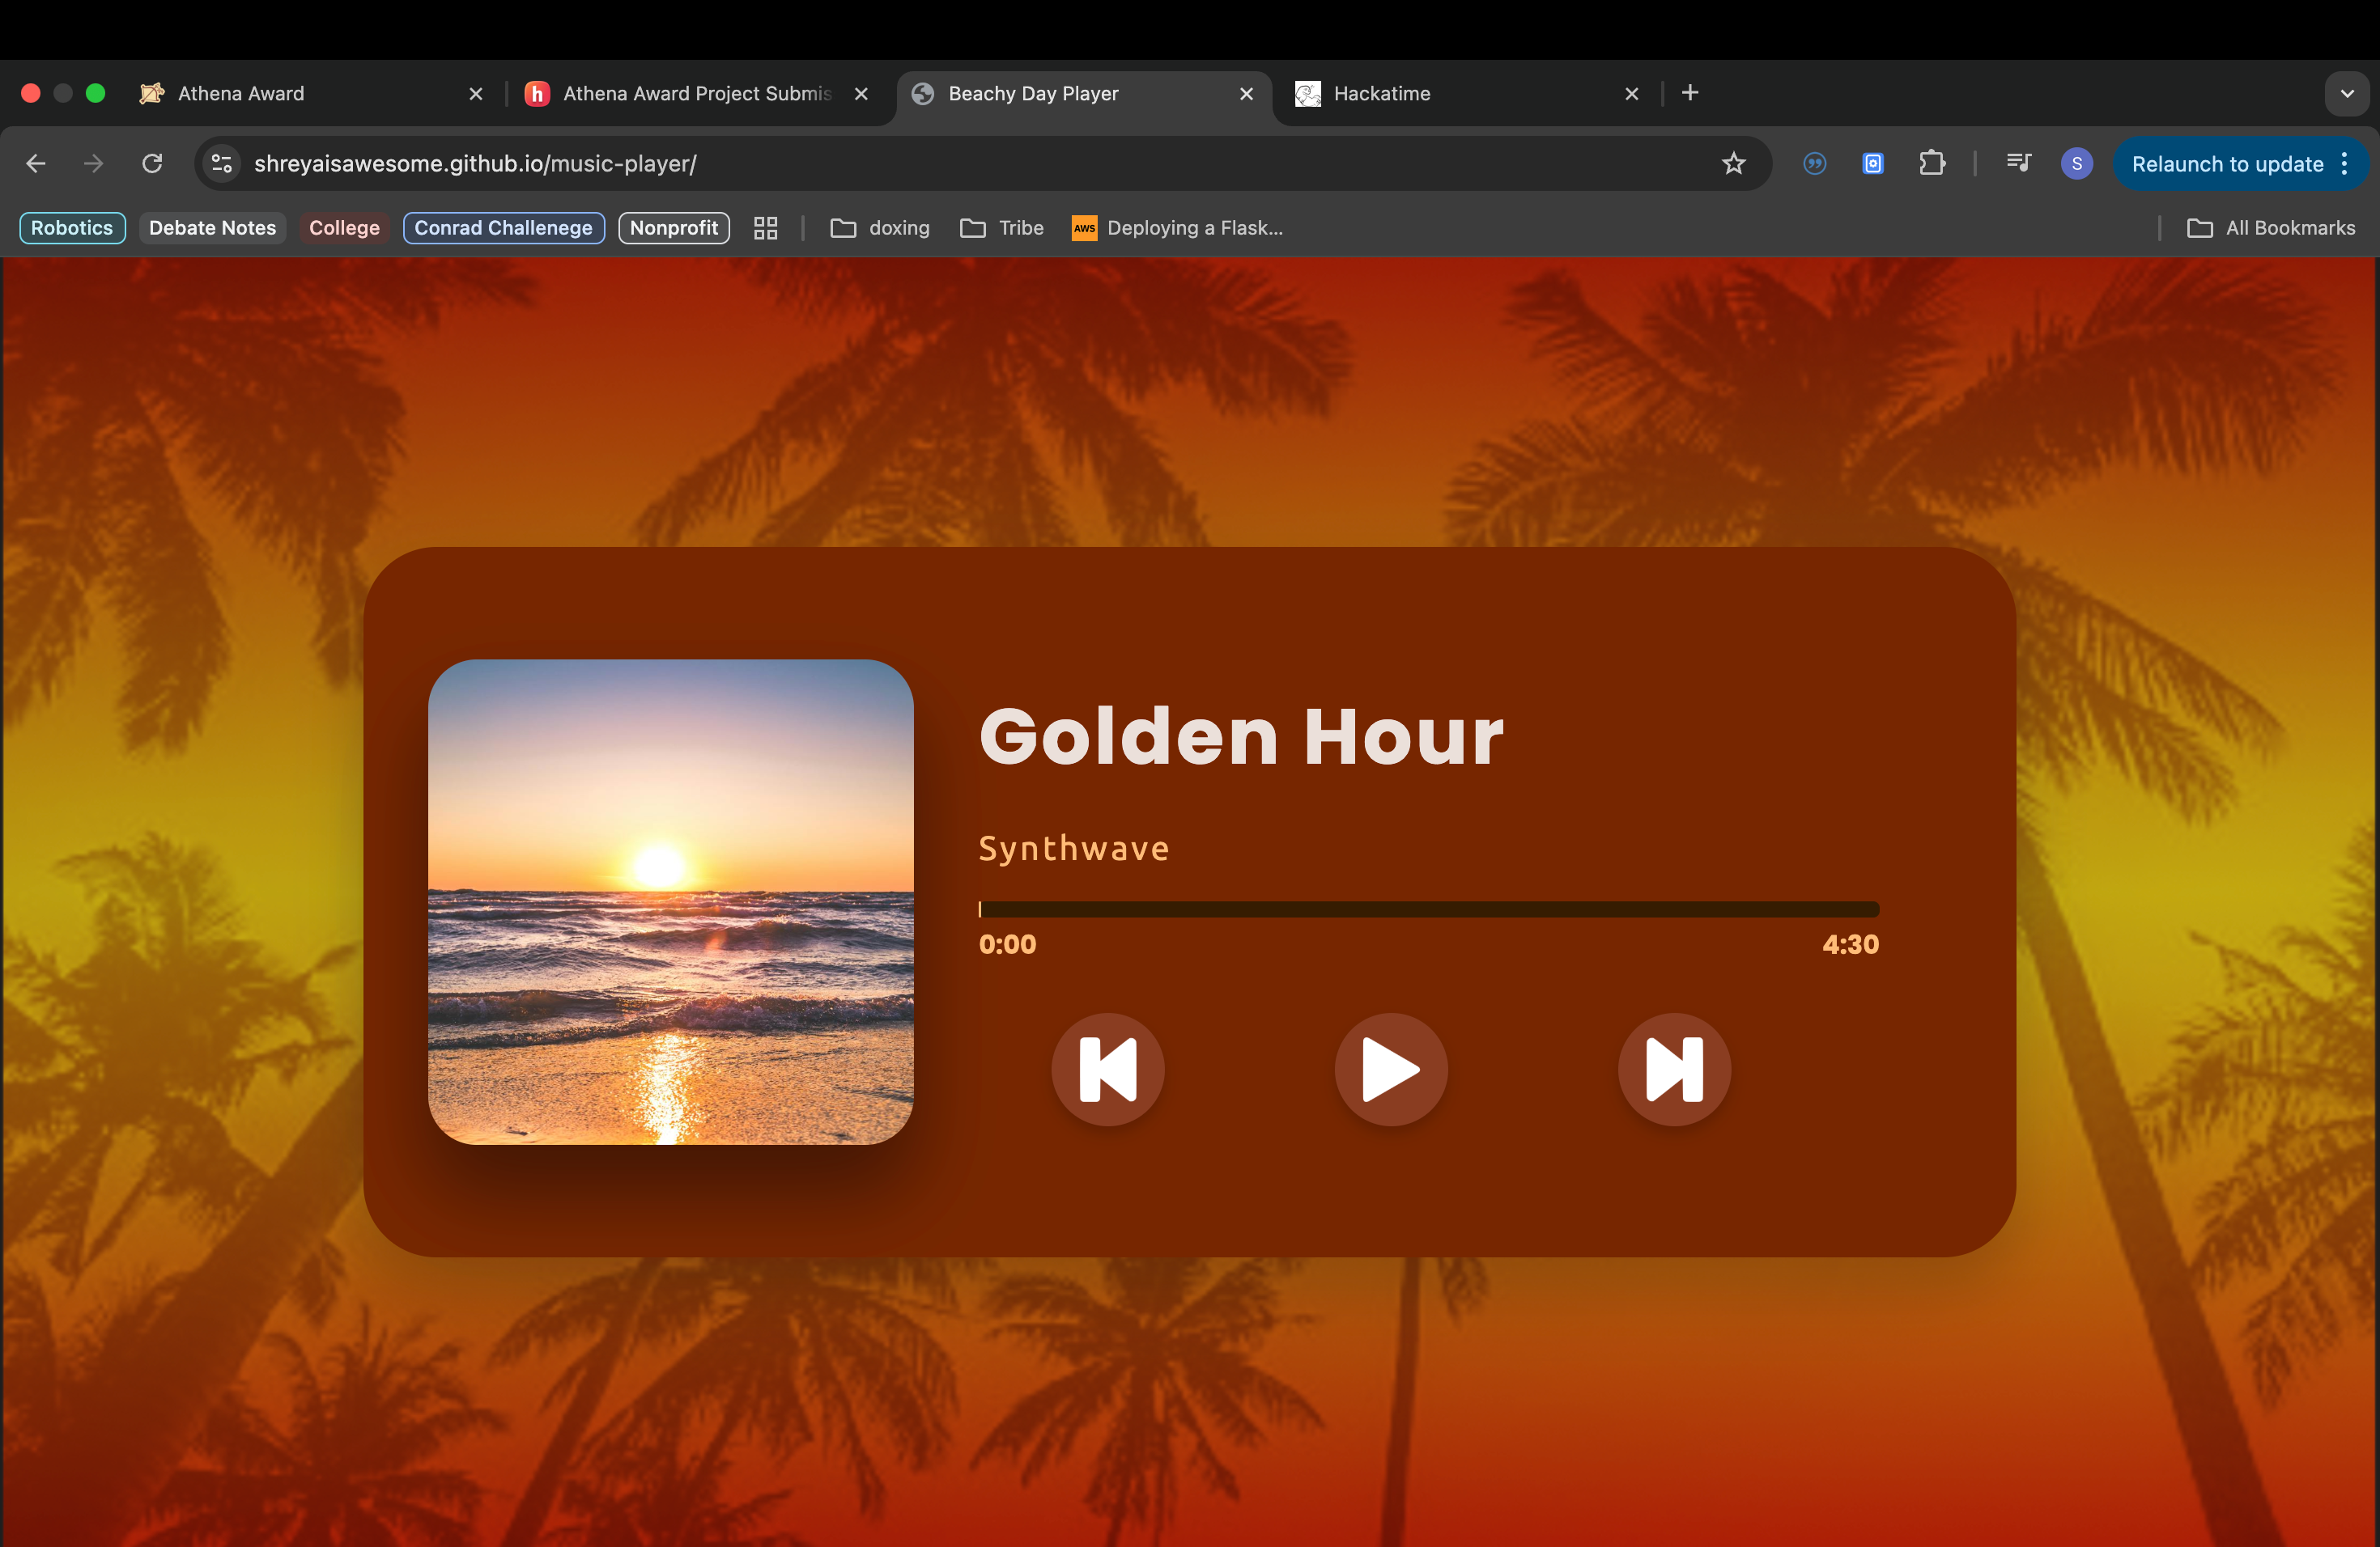2380x1547 pixels.
Task: Open a new tab
Action: pyautogui.click(x=1690, y=93)
